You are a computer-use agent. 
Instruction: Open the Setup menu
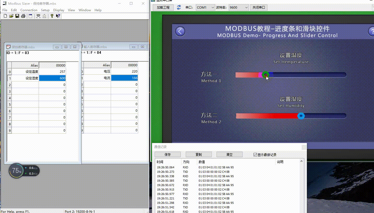point(45,10)
